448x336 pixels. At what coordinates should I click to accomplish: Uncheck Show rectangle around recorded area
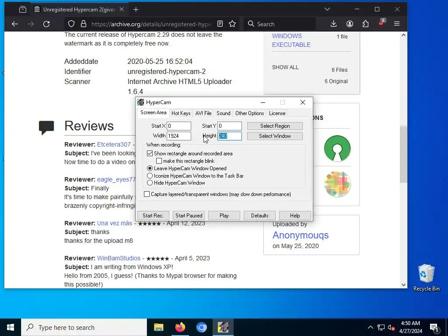(150, 154)
